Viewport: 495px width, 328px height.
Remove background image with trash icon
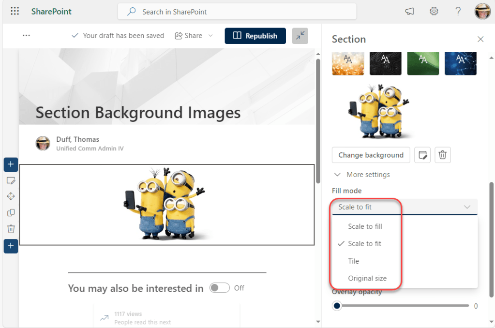coord(442,155)
